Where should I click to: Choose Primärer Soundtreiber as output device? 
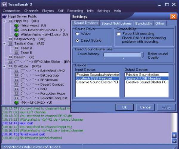[147, 75]
